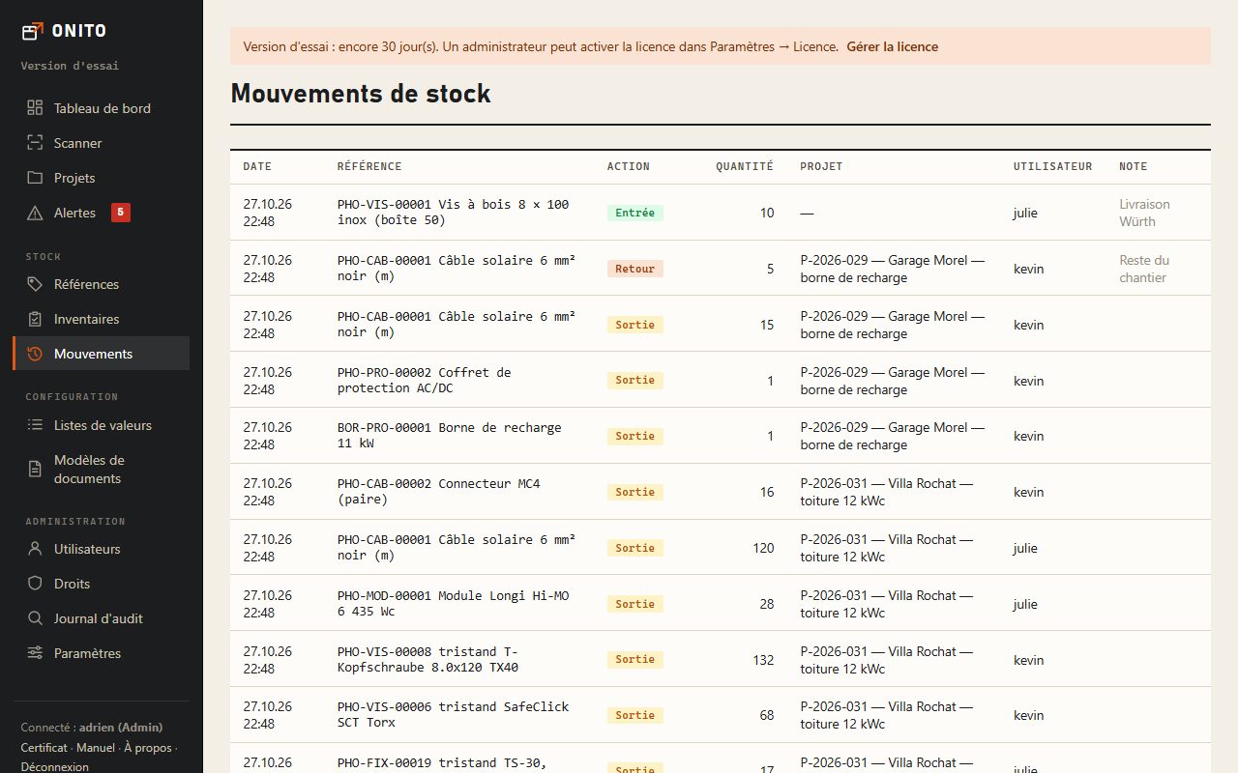Screen dimensions: 1238x773
Task: Click the Livraison Würth note
Action: (x=1144, y=213)
